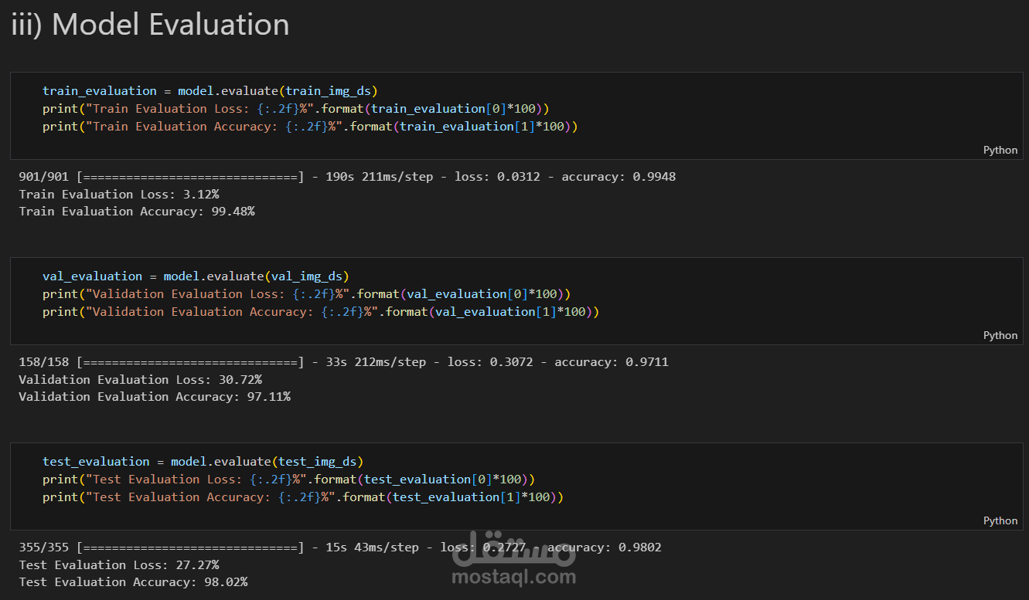Click output 'Train Evaluation Accuracy: 99.48%'

tap(137, 211)
